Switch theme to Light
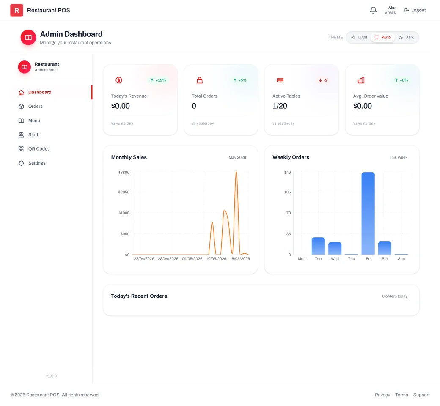440x406 pixels. click(x=359, y=37)
